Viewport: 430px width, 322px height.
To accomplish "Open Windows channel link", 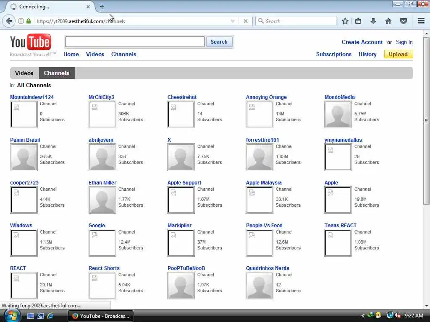I will point(21,225).
